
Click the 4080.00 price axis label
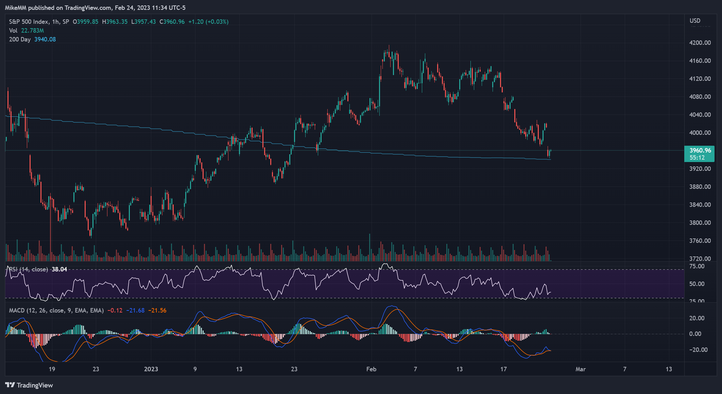pyautogui.click(x=700, y=97)
